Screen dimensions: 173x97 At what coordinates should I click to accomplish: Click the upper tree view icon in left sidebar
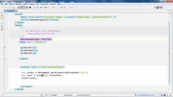pyautogui.click(x=2, y=16)
